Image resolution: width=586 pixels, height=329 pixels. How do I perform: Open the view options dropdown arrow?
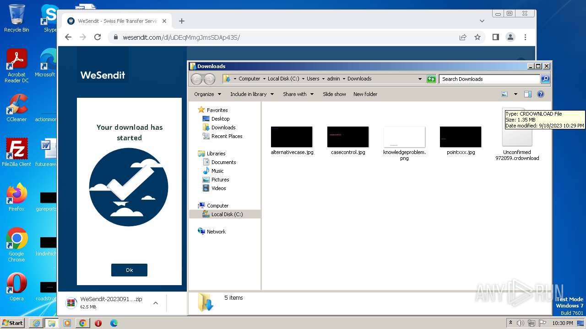coord(515,94)
